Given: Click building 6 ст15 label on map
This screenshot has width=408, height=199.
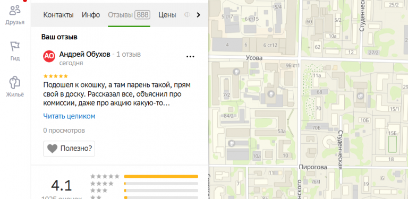Looking at the screenshot, I should click(x=252, y=19).
